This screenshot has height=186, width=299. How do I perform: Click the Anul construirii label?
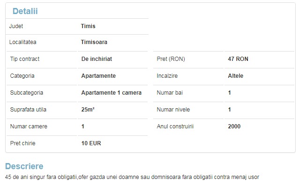pyautogui.click(x=175, y=126)
